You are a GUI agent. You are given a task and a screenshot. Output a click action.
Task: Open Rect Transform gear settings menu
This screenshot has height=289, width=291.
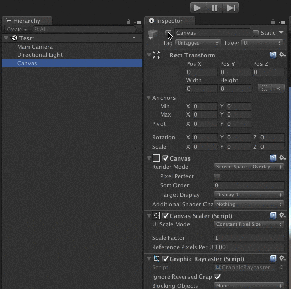click(282, 55)
